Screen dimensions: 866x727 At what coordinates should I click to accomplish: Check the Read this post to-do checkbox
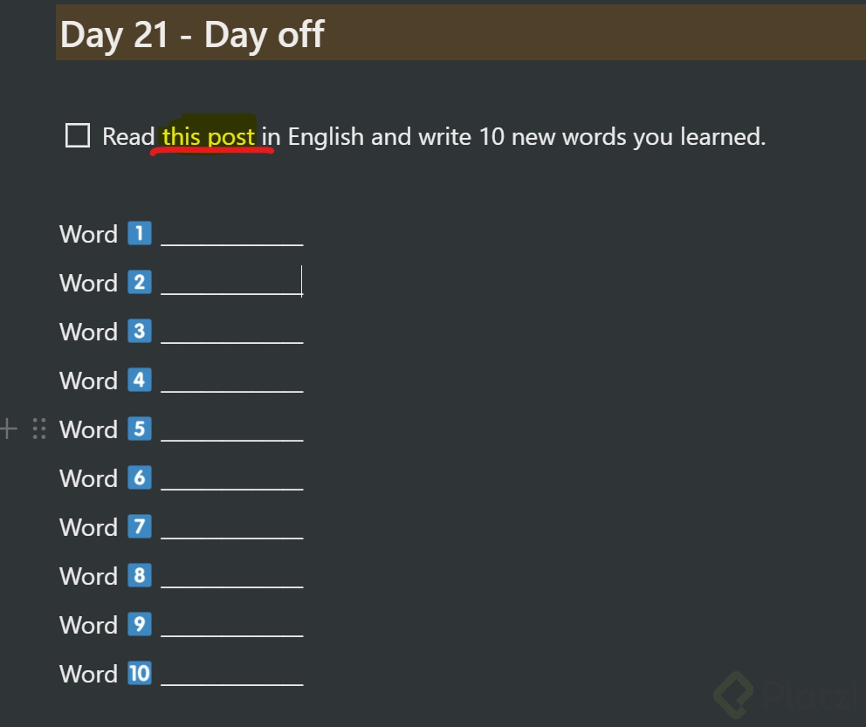[78, 135]
